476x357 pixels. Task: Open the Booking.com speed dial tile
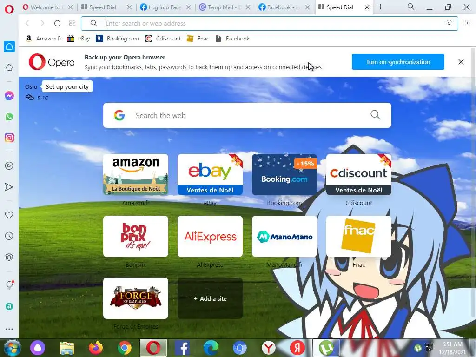click(x=284, y=175)
